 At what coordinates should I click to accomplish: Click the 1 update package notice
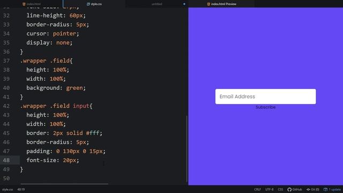(x=332, y=189)
